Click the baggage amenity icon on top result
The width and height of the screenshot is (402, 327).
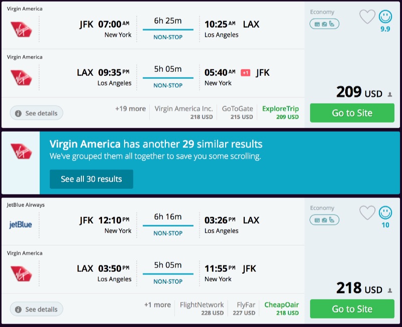(324, 23)
